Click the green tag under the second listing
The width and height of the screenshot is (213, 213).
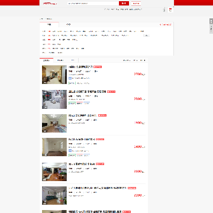coord(72,104)
